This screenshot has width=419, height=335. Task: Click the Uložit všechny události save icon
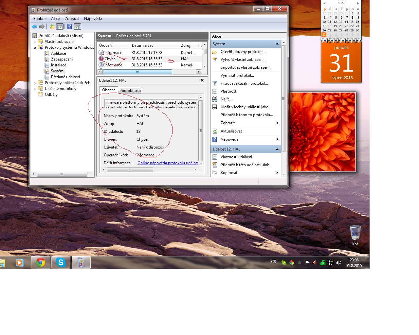215,107
